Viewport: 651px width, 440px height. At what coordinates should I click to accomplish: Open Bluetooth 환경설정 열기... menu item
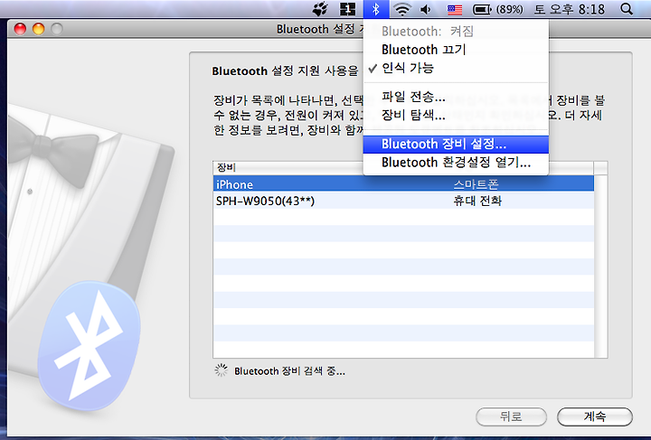456,162
